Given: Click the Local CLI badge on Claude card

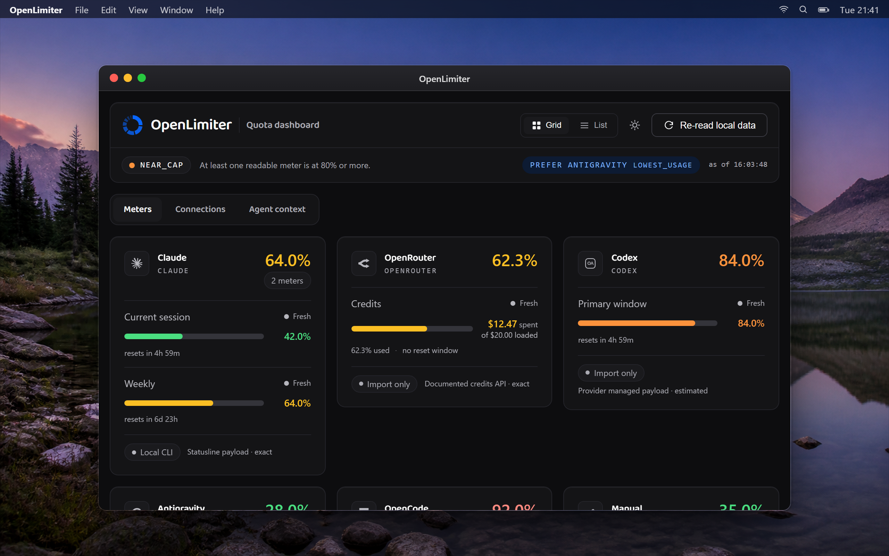Looking at the screenshot, I should [x=152, y=452].
